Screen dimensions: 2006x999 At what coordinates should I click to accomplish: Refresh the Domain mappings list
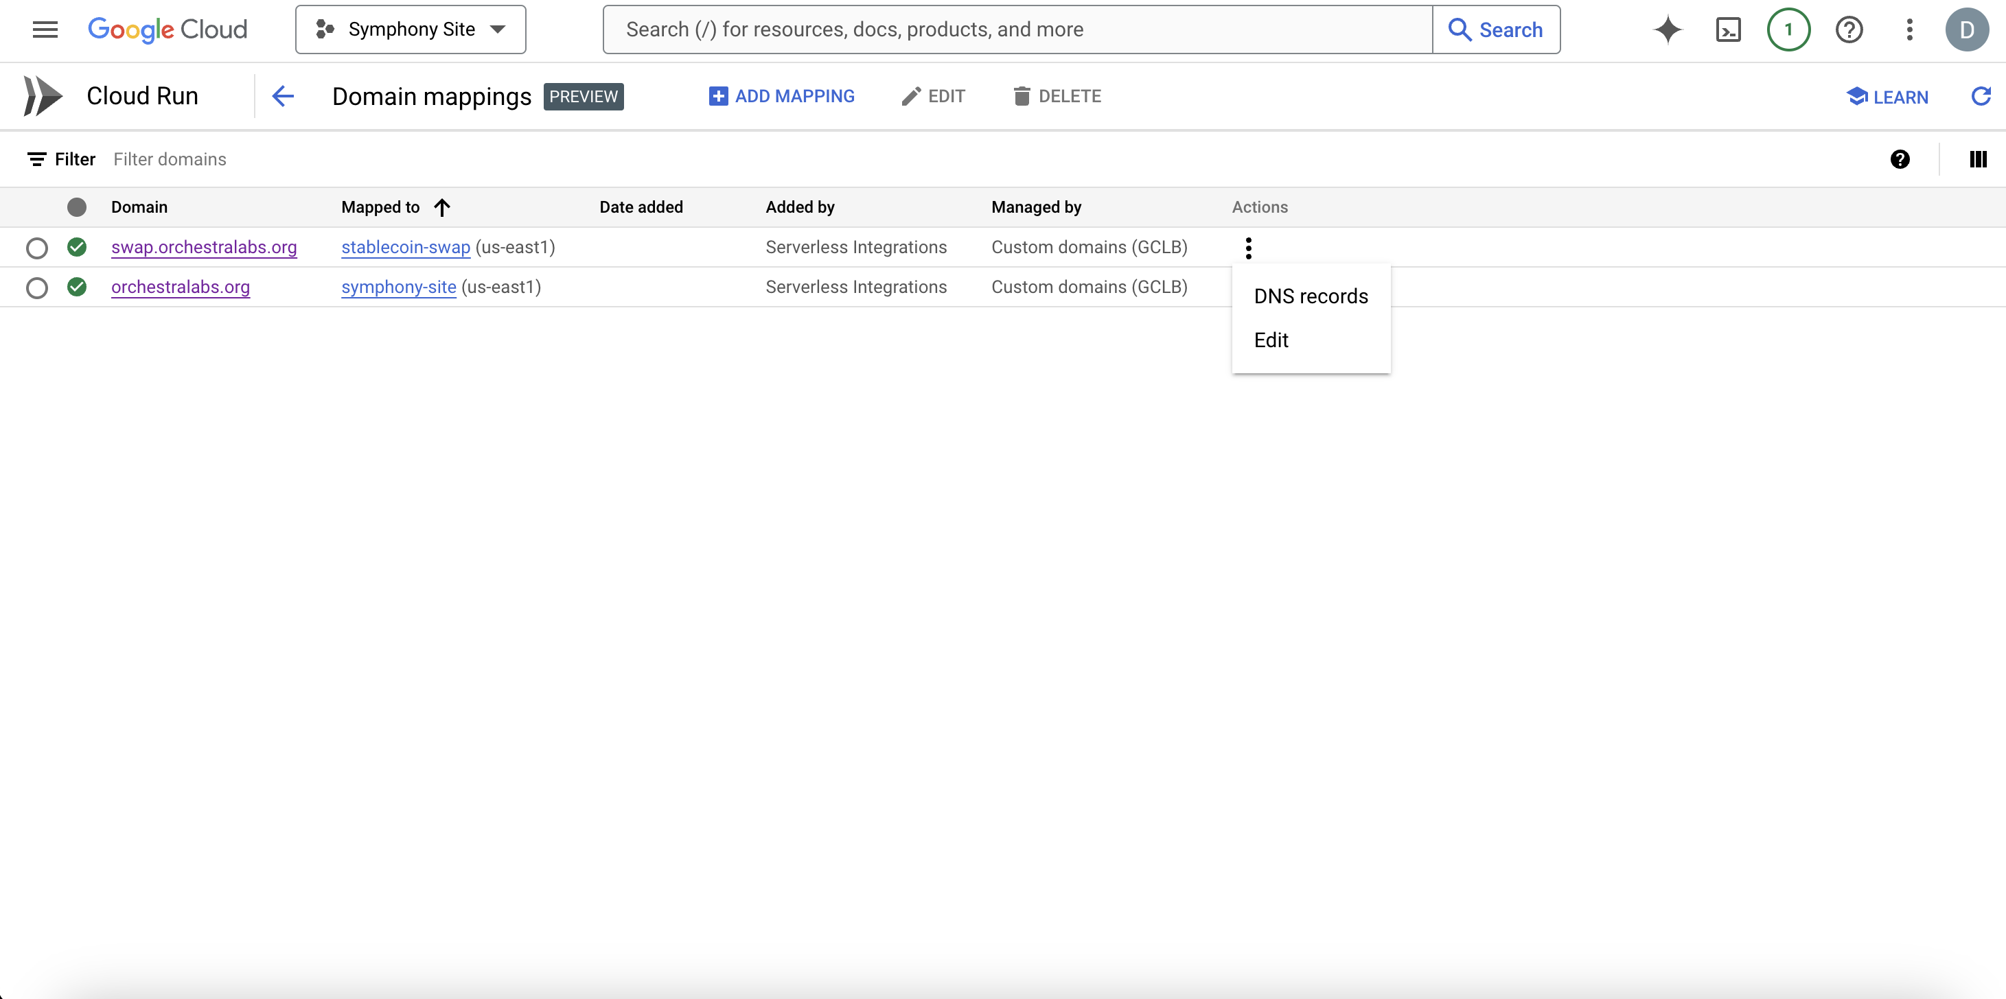point(1981,95)
